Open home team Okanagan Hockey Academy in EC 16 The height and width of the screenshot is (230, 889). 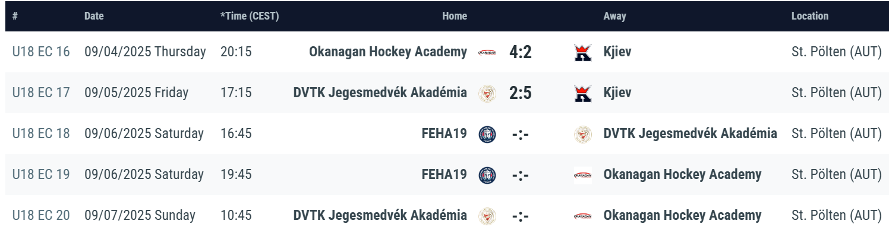[388, 52]
